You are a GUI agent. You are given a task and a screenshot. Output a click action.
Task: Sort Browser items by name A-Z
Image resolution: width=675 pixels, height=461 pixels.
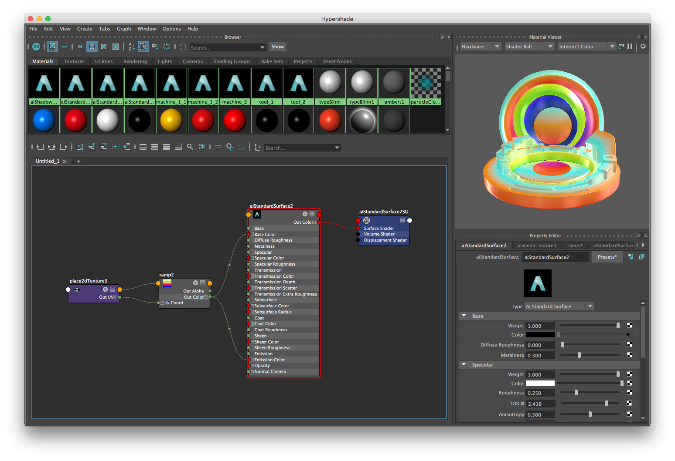(132, 47)
